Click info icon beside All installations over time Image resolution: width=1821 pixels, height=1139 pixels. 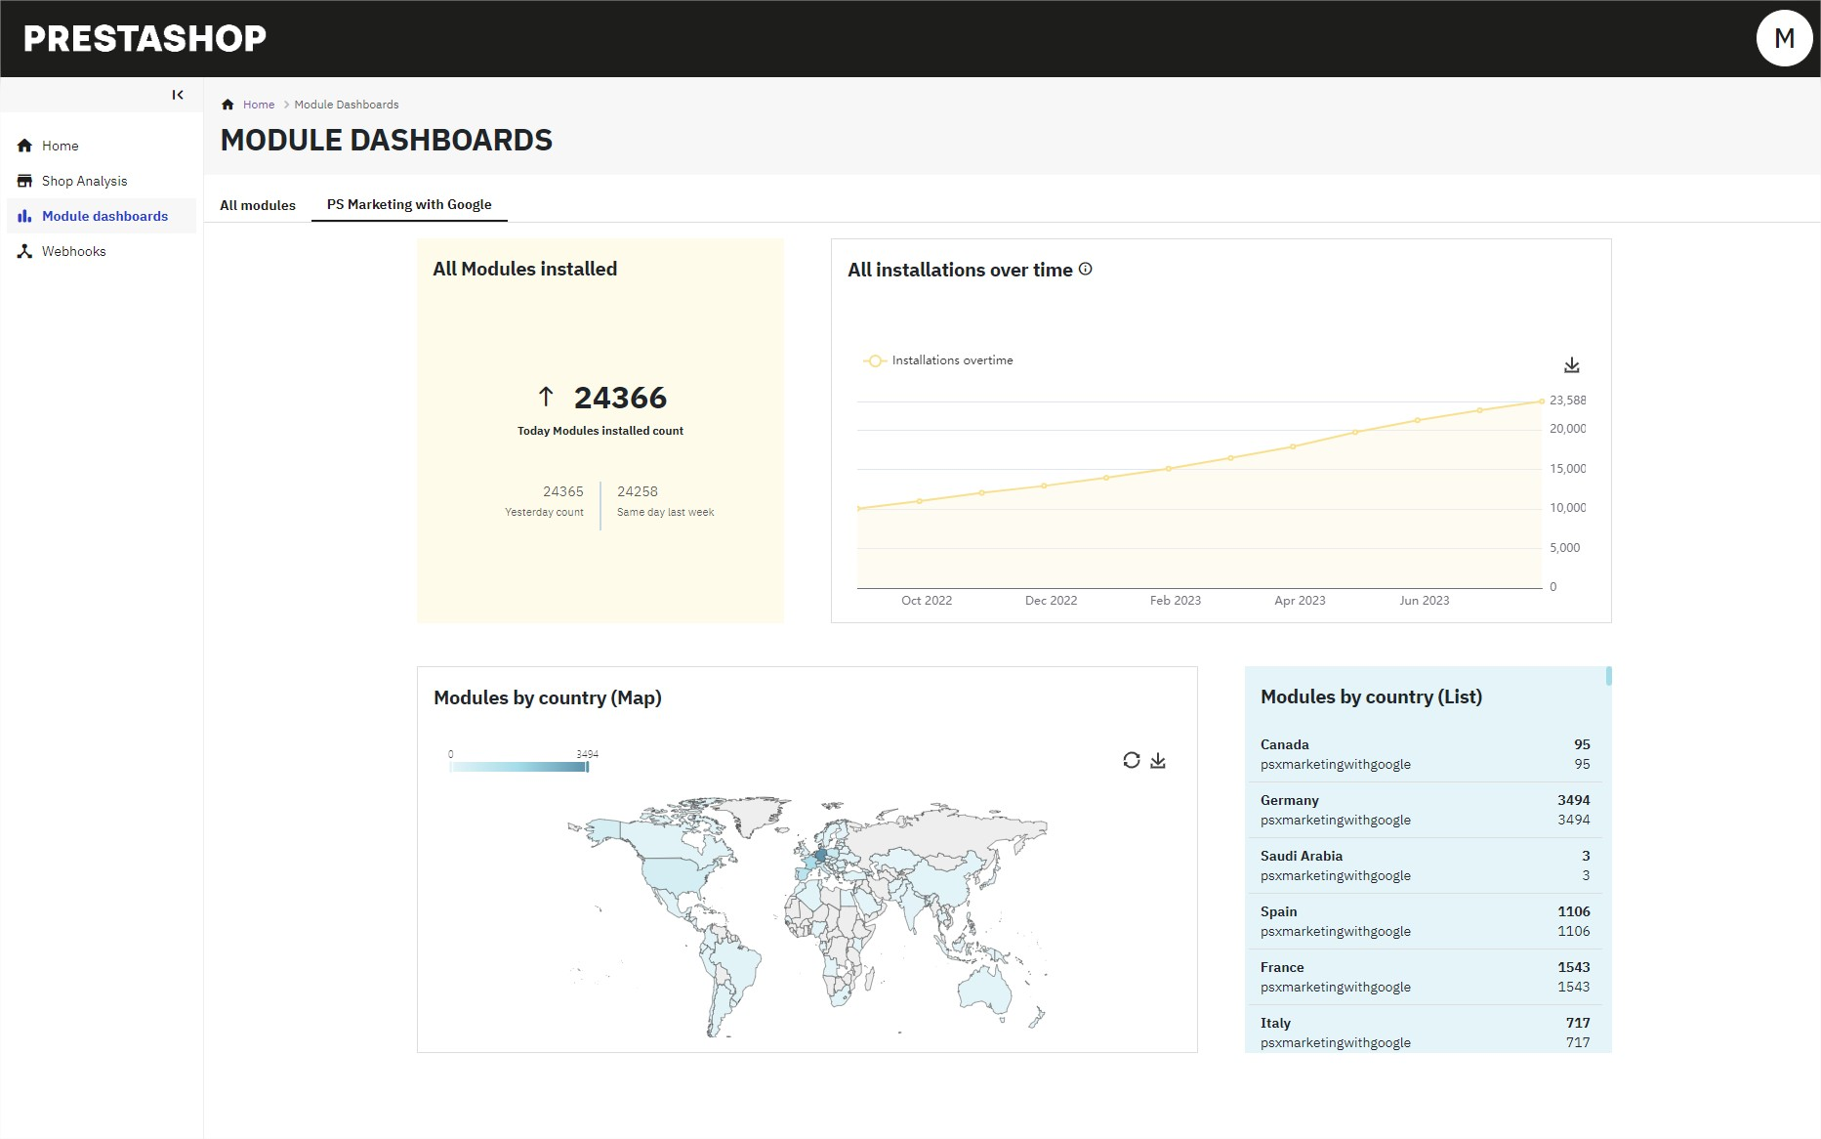point(1085,269)
